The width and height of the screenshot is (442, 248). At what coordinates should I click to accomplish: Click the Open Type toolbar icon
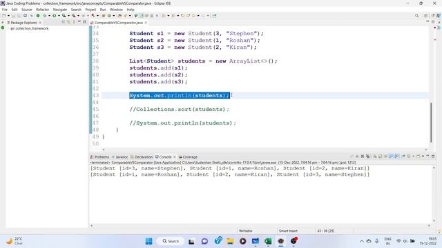click(119, 16)
